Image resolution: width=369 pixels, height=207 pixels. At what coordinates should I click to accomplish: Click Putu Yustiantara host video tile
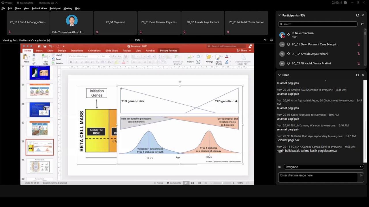point(72,23)
